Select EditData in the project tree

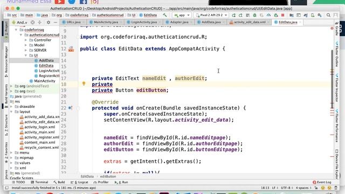46,66
